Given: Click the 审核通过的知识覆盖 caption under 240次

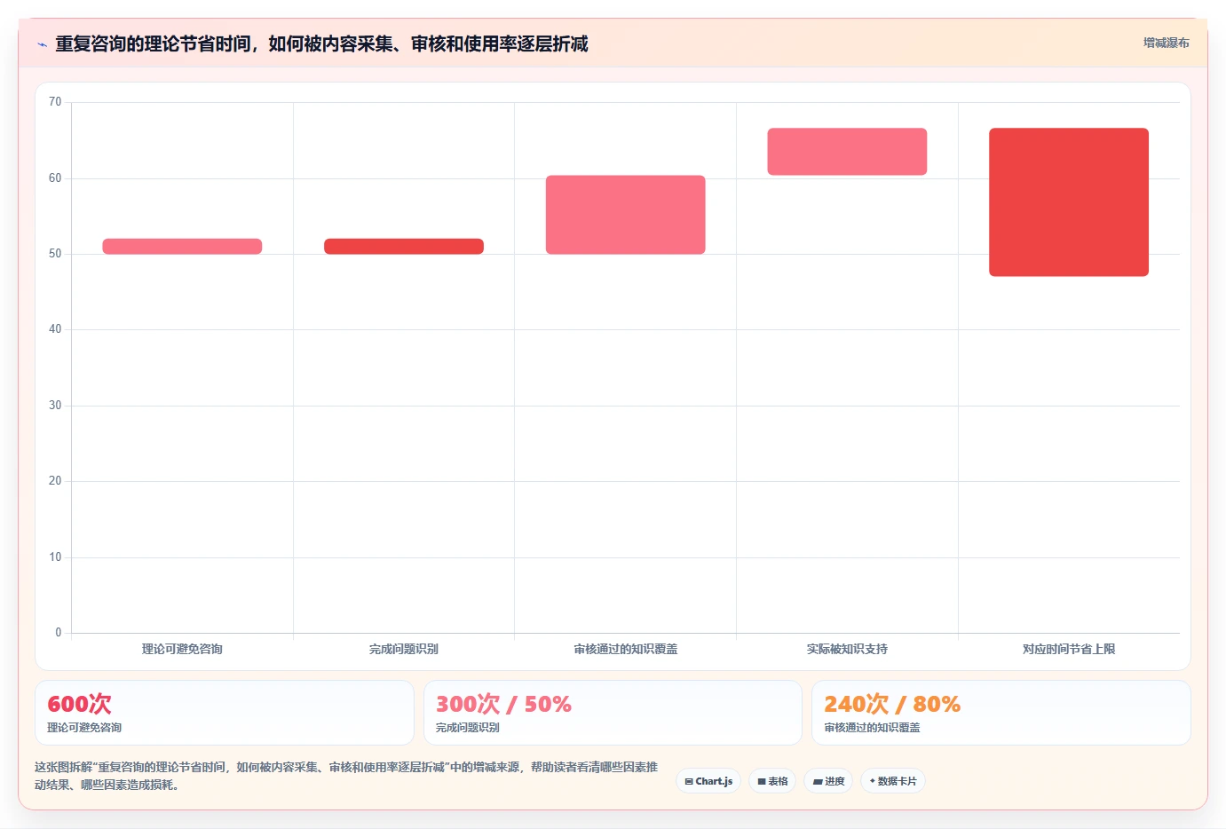Looking at the screenshot, I should coord(873,728).
